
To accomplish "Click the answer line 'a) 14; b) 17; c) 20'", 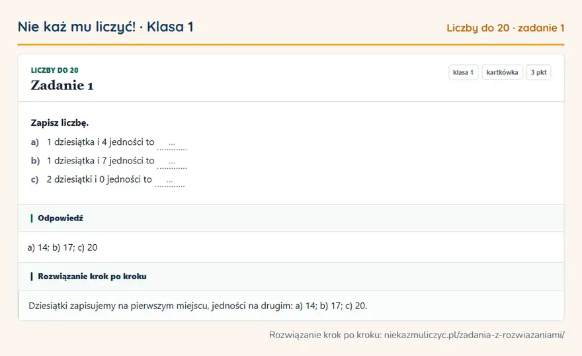I will coord(62,247).
